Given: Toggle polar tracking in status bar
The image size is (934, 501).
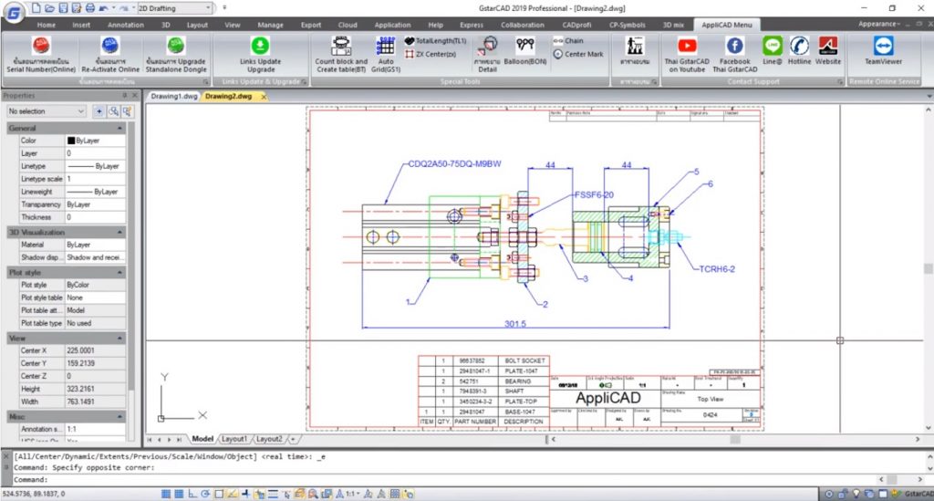Looking at the screenshot, I should [x=205, y=494].
